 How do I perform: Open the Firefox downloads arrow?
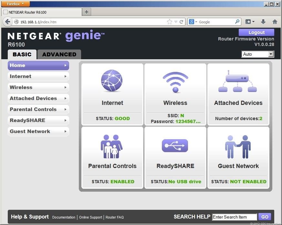(263, 22)
